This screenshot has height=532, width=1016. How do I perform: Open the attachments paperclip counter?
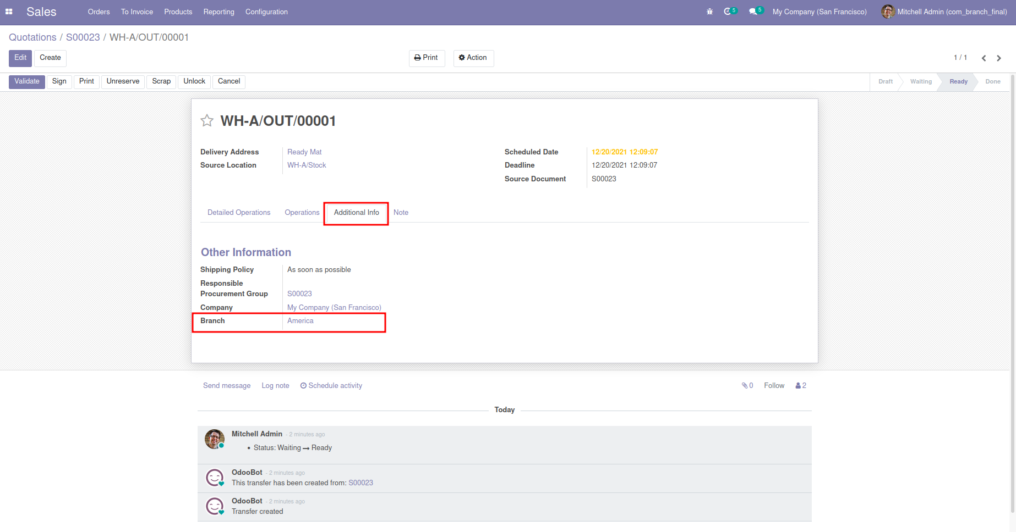[x=747, y=386]
